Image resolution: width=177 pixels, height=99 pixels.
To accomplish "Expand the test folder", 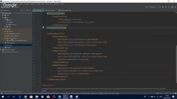I will pyautogui.click(x=5, y=27).
